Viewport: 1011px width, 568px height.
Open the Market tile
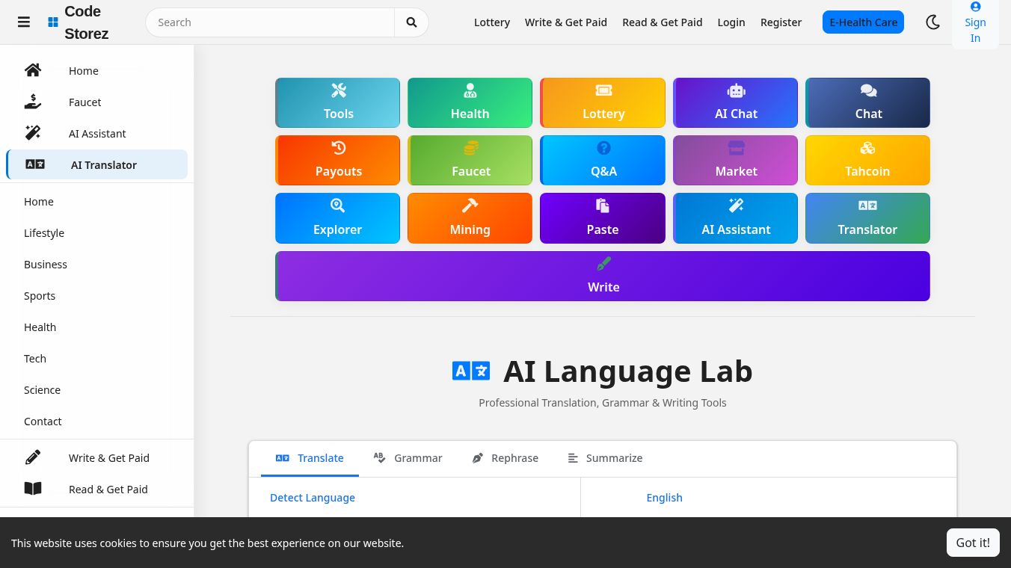[735, 160]
